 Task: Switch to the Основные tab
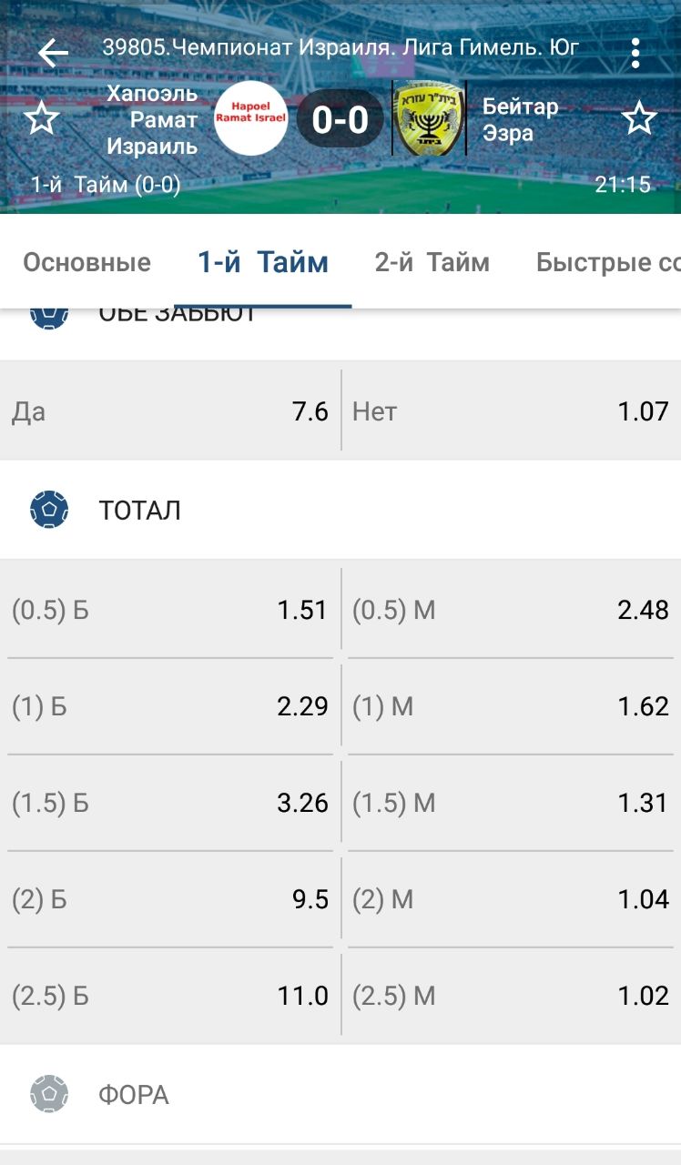coord(86,263)
